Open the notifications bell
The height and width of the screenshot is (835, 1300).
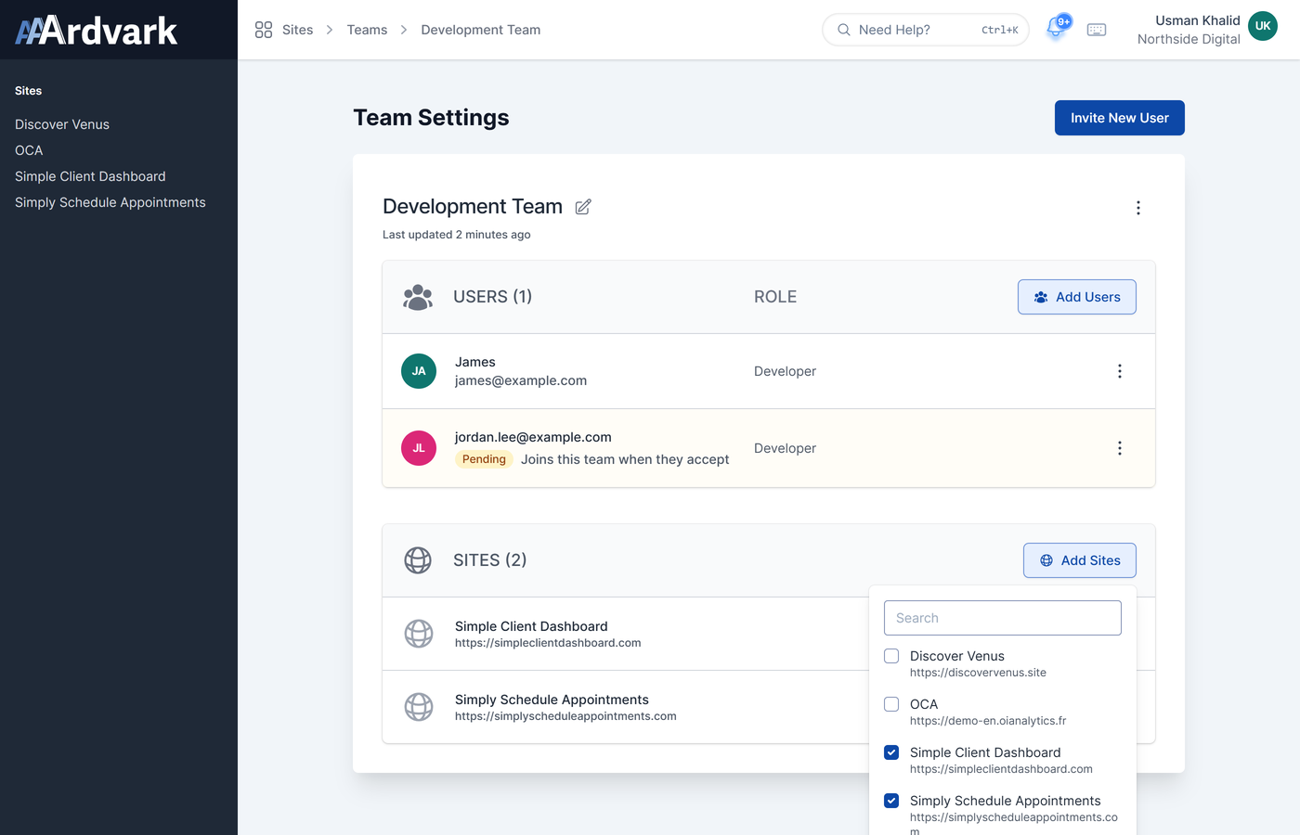pyautogui.click(x=1056, y=29)
